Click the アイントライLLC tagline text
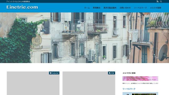The image size is (169, 95). [18, 2]
